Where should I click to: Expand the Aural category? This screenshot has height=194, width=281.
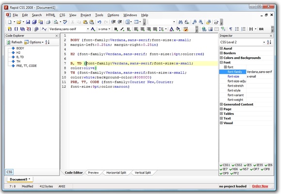point(221,48)
